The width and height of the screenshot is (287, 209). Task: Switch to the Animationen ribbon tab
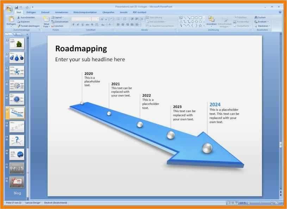click(x=60, y=12)
